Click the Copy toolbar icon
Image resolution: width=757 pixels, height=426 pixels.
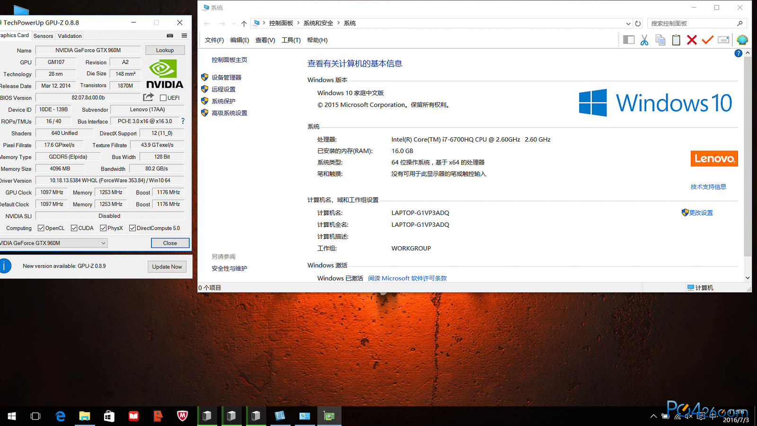tap(660, 40)
